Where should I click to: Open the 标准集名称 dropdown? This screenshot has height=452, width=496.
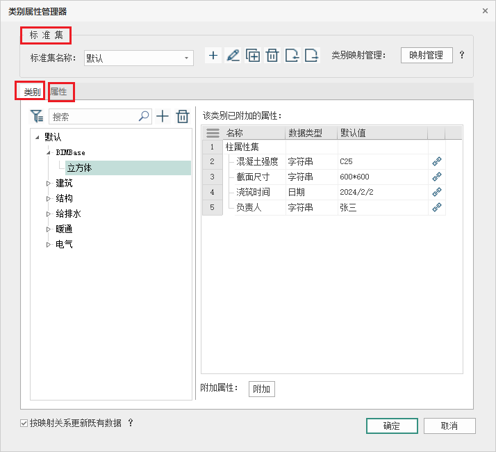tap(186, 58)
